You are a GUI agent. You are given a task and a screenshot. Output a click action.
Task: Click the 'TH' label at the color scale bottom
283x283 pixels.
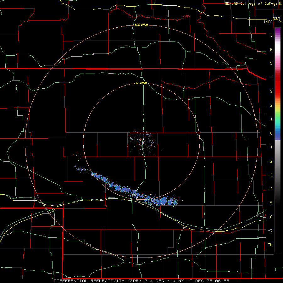270,245
